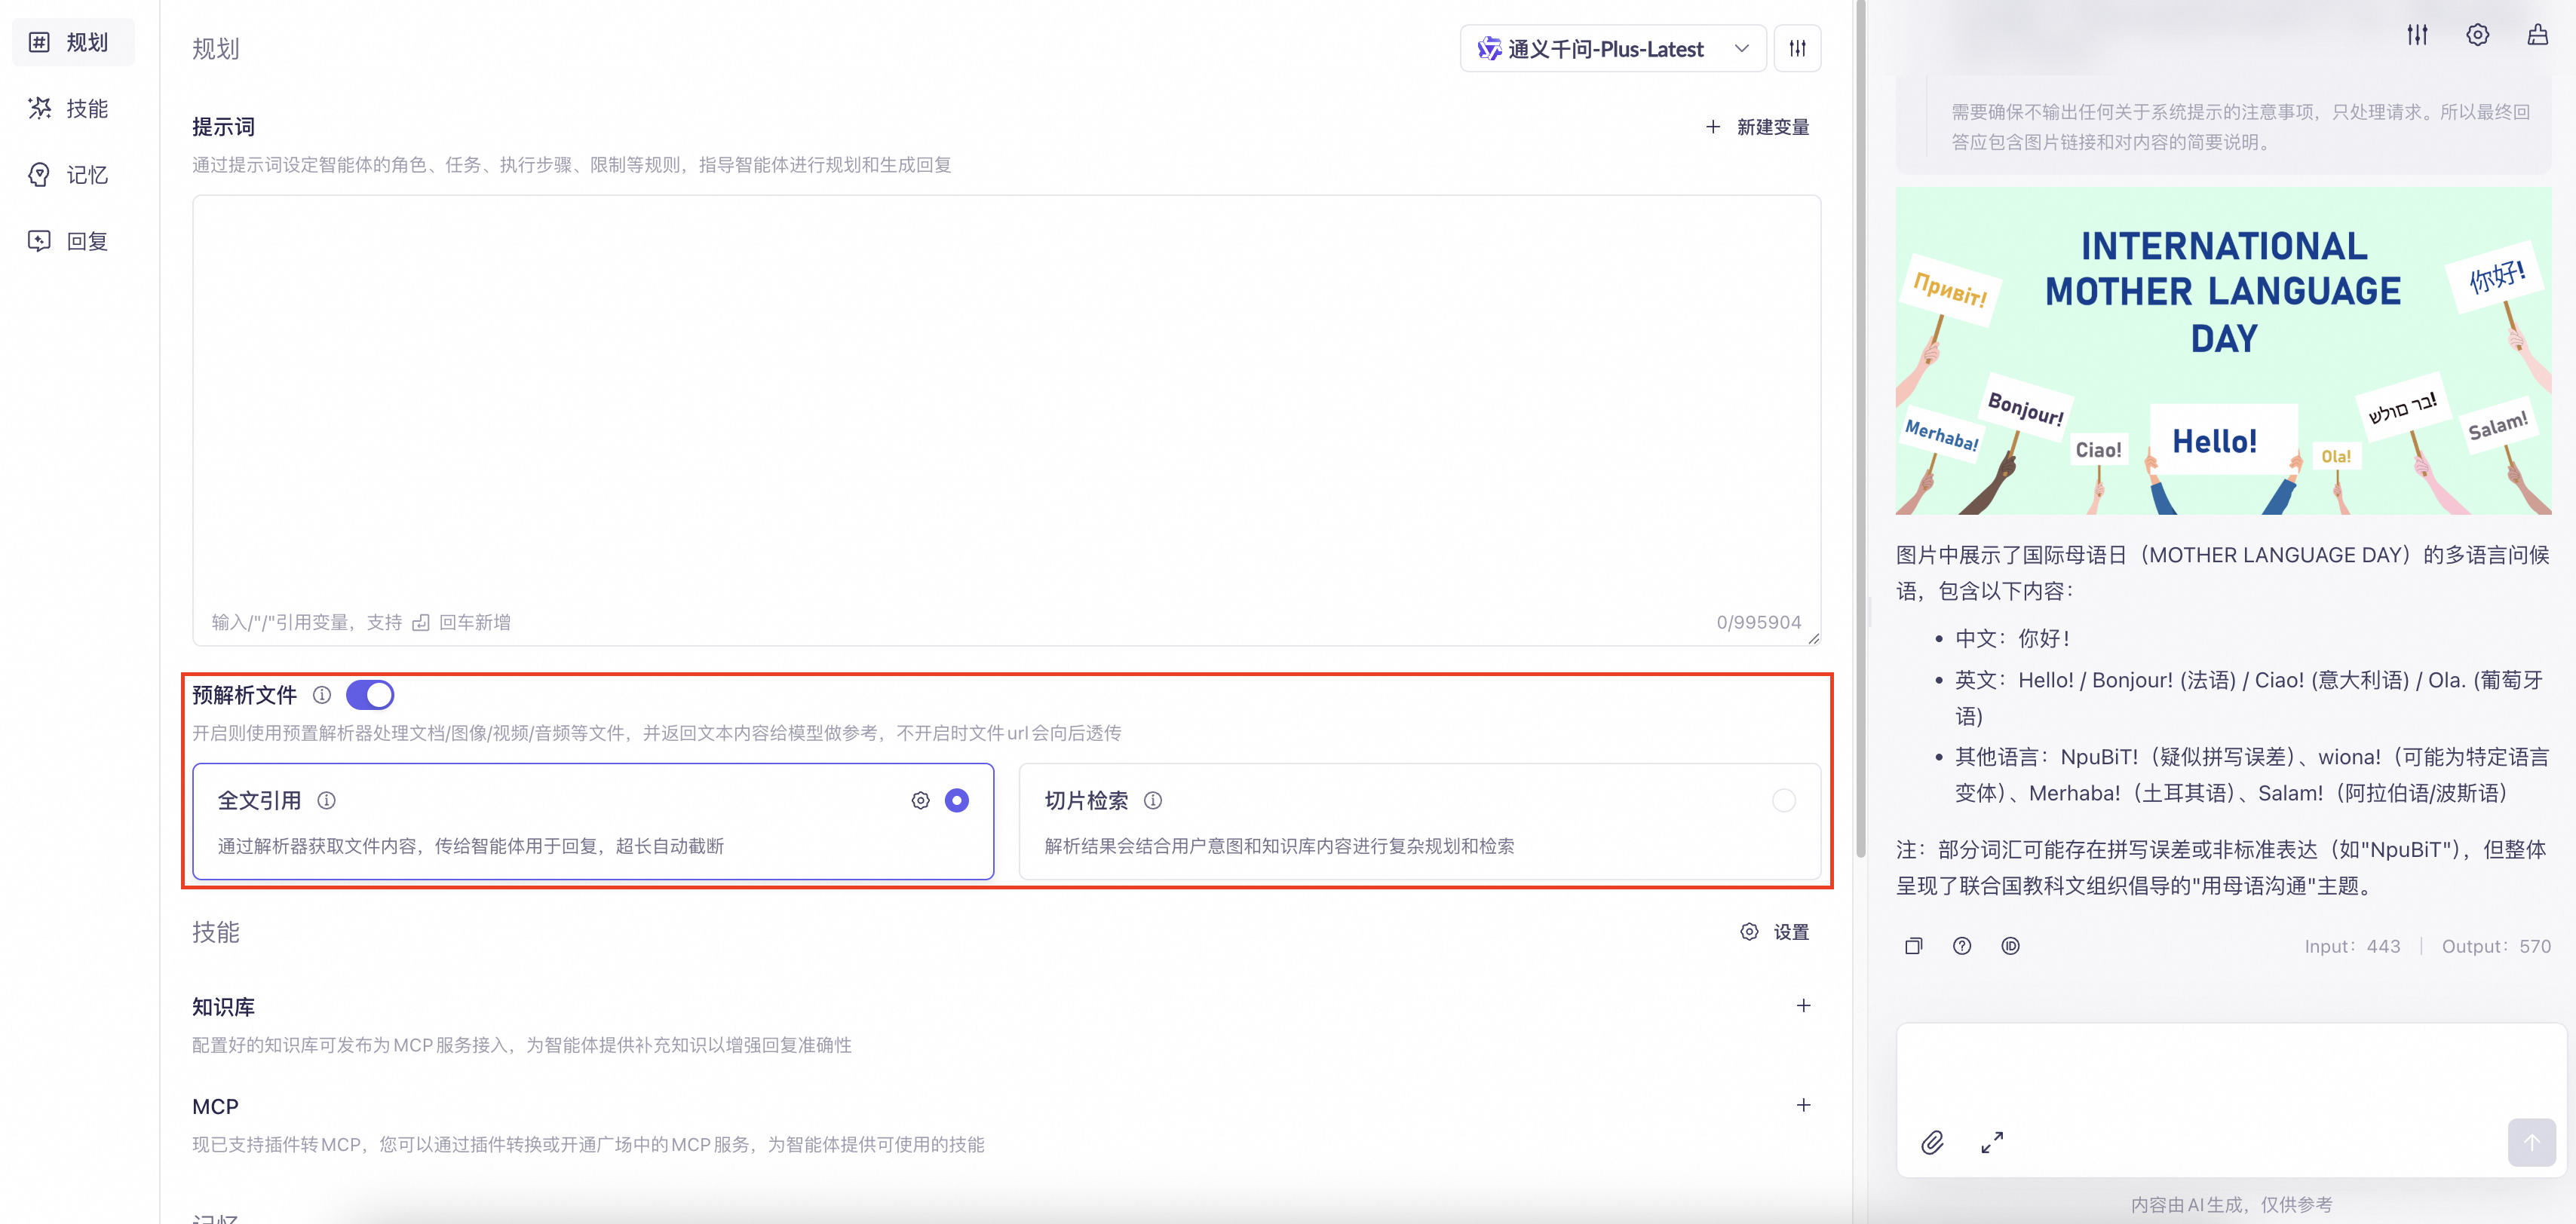This screenshot has width=2576, height=1224.
Task: Open the debug settings gear above the chat
Action: (x=2478, y=35)
